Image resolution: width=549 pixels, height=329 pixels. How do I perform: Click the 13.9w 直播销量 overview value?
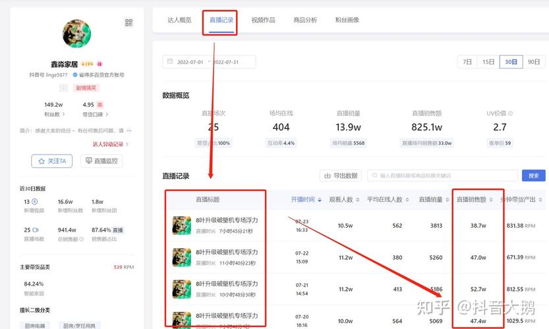point(348,127)
